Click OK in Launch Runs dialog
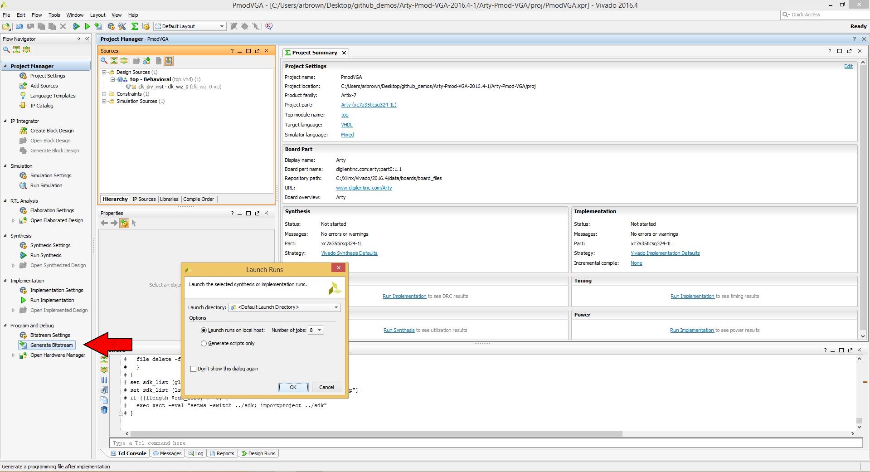870x472 pixels. tap(293, 387)
